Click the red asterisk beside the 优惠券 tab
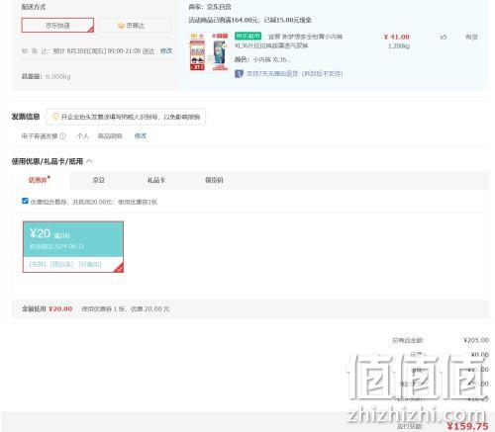This screenshot has width=495, height=432. click(x=49, y=177)
